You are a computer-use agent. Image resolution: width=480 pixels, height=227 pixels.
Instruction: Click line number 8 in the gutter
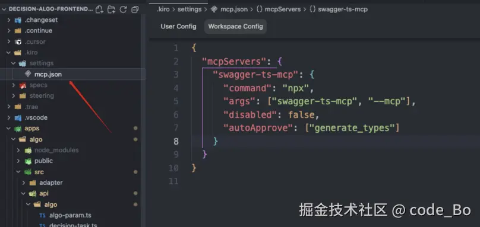(x=176, y=142)
